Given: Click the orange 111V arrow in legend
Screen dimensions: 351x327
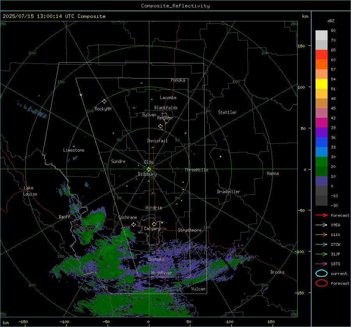Looking at the screenshot, I should click(321, 234).
